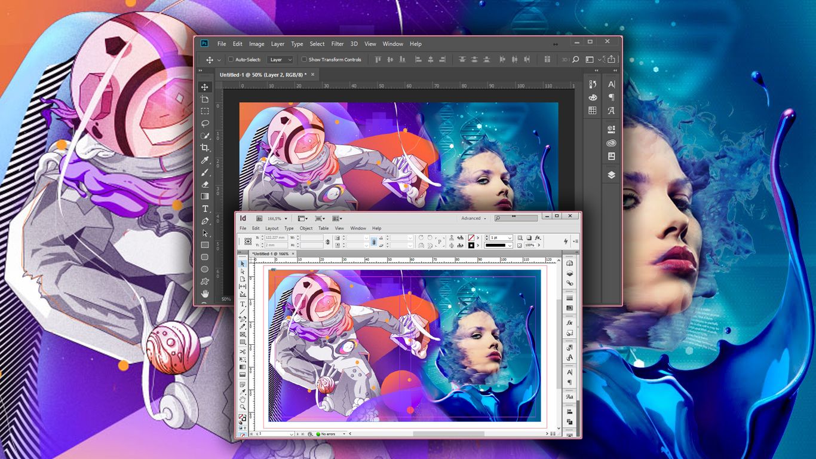
Task: Select the InDesign Type tool
Action: 243,304
